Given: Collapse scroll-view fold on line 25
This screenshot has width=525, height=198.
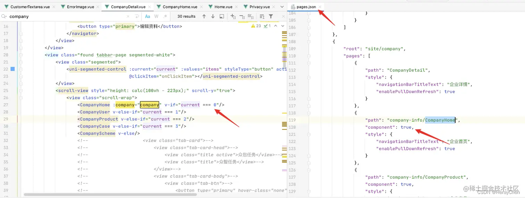Looking at the screenshot, I should click(21, 90).
